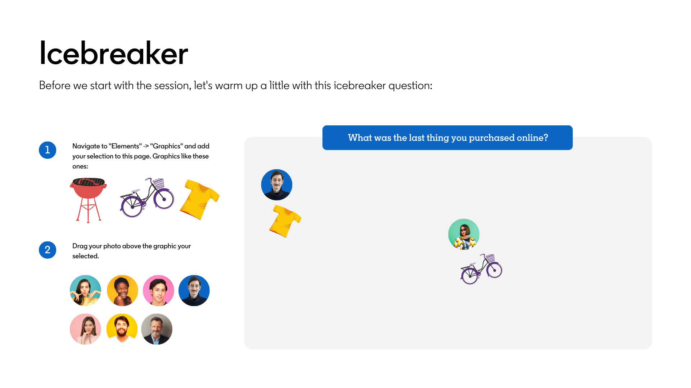The width and height of the screenshot is (691, 388).
Task: Select the gray-background older man photo
Action: point(157,329)
